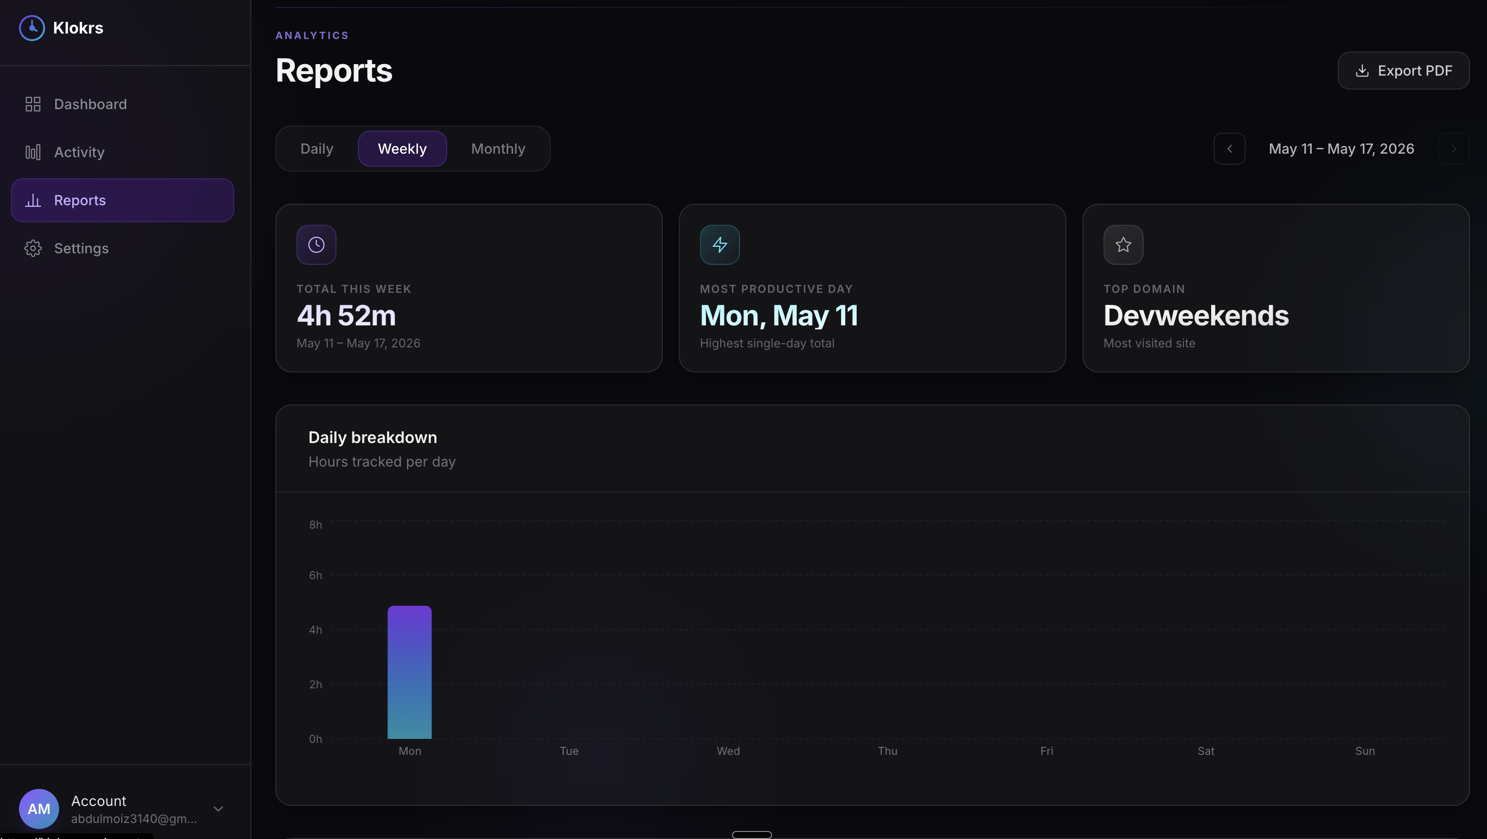1487x839 pixels.
Task: Go to next week with right chevron
Action: pyautogui.click(x=1453, y=149)
